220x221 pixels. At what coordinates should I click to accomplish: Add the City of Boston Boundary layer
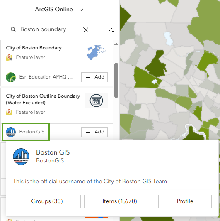click(94, 77)
